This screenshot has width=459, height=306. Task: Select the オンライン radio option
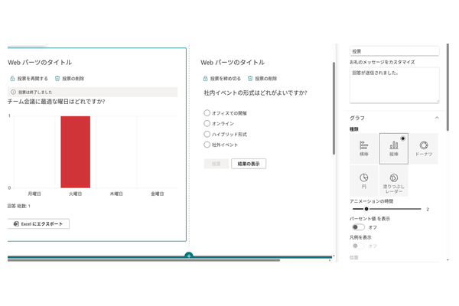207,123
